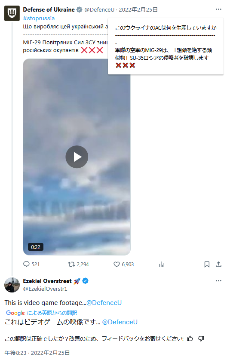This screenshot has width=227, height=360.
Task: Visit the @DefenceU mention in English text
Action: [x=104, y=303]
